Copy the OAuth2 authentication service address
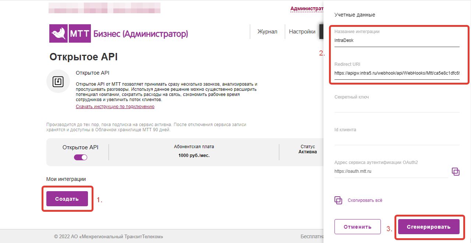471x243 pixels. tap(456, 172)
